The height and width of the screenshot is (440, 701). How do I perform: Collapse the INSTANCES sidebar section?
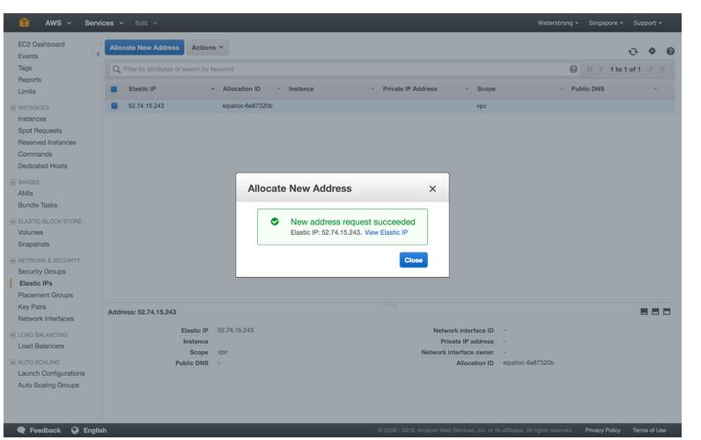coord(12,107)
